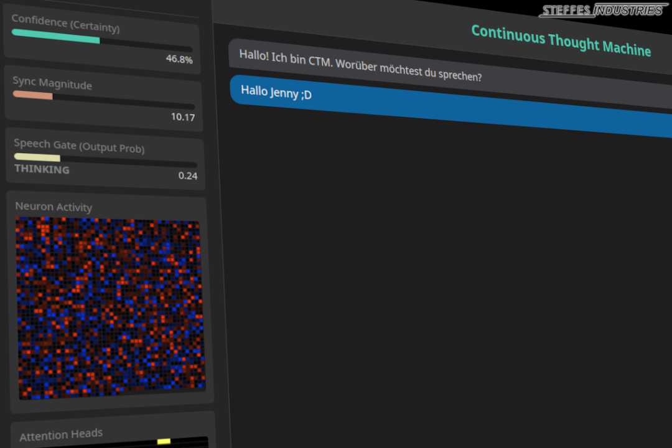The height and width of the screenshot is (448, 672).
Task: Click the THINKING status label
Action: click(42, 169)
